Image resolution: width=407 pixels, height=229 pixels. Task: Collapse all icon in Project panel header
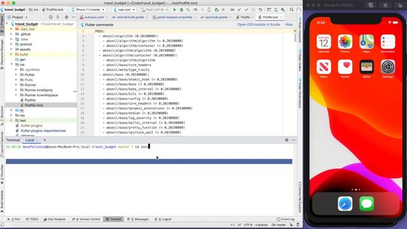[58, 17]
